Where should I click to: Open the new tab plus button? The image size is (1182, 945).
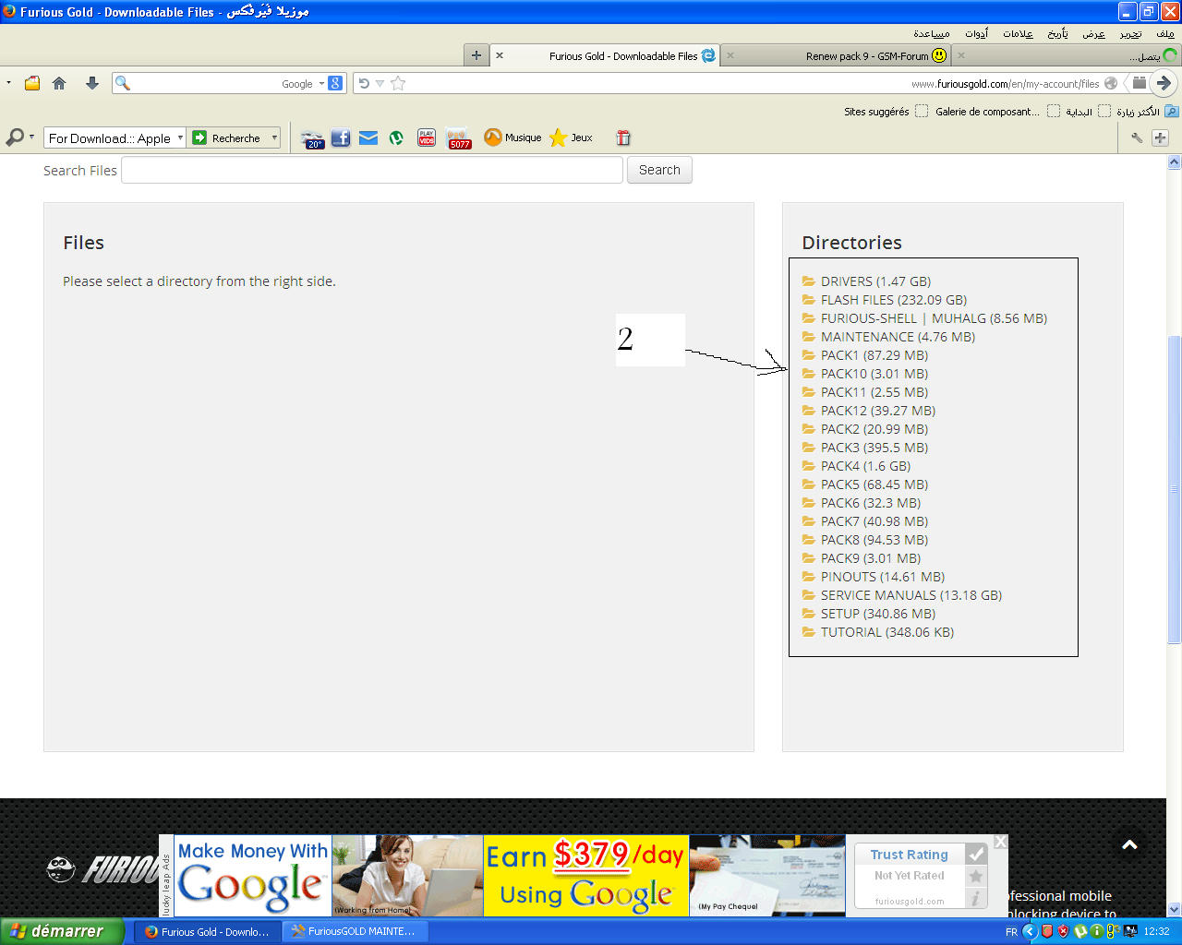tap(476, 55)
